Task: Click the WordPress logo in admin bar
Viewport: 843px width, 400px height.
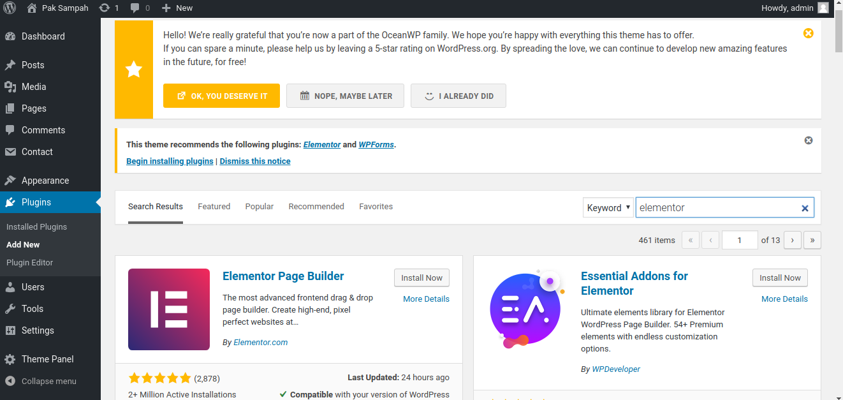Action: click(10, 8)
